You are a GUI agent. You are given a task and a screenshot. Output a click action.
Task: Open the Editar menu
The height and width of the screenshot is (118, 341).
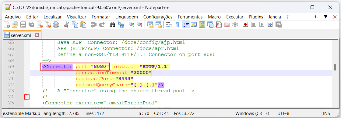32,17
